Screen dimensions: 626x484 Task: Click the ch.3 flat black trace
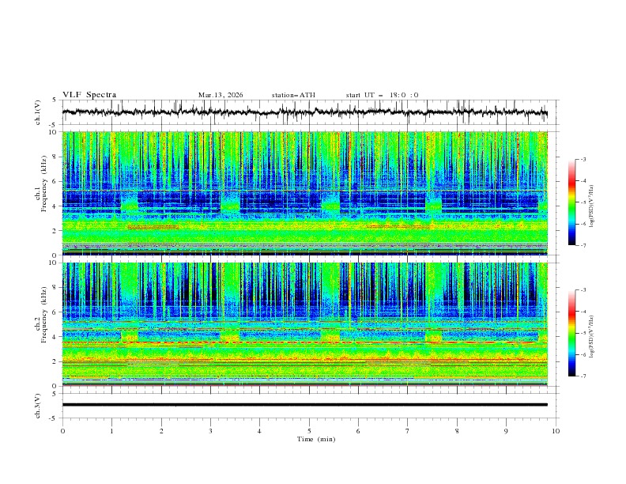click(x=305, y=405)
